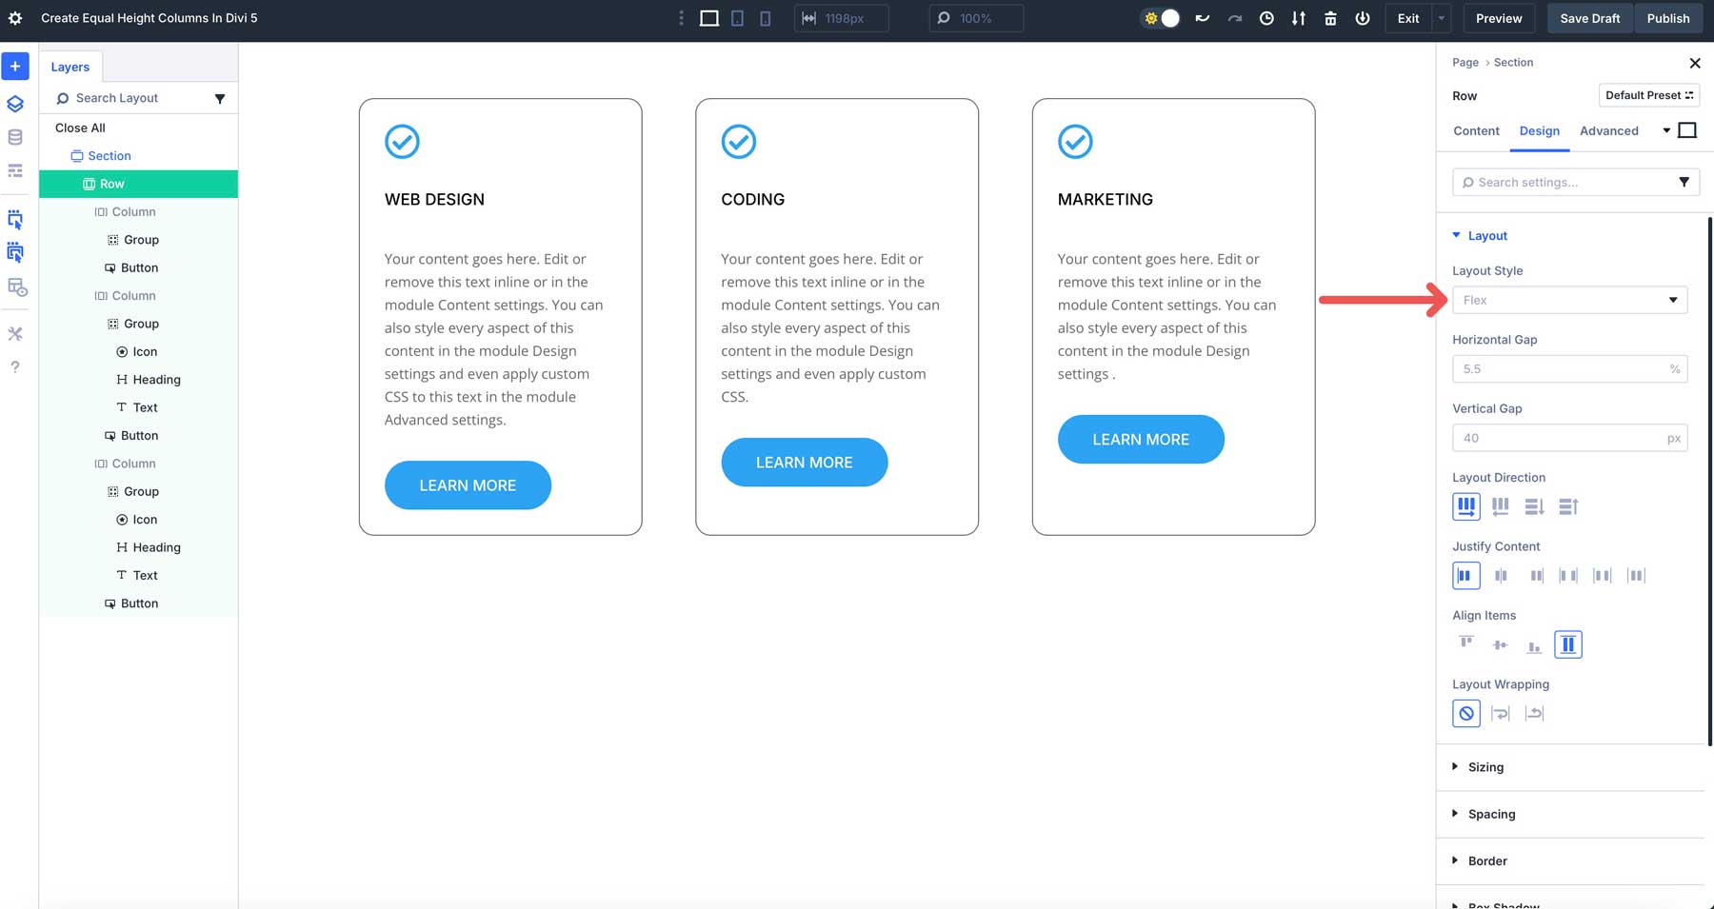Select the Layers tab
Viewport: 1714px width, 909px height.
(x=70, y=67)
